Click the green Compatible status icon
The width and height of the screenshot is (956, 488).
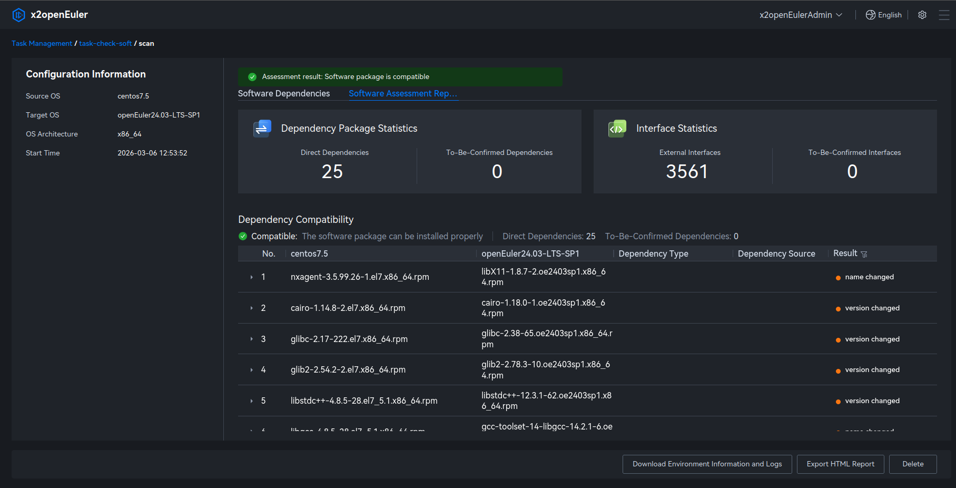(x=243, y=236)
